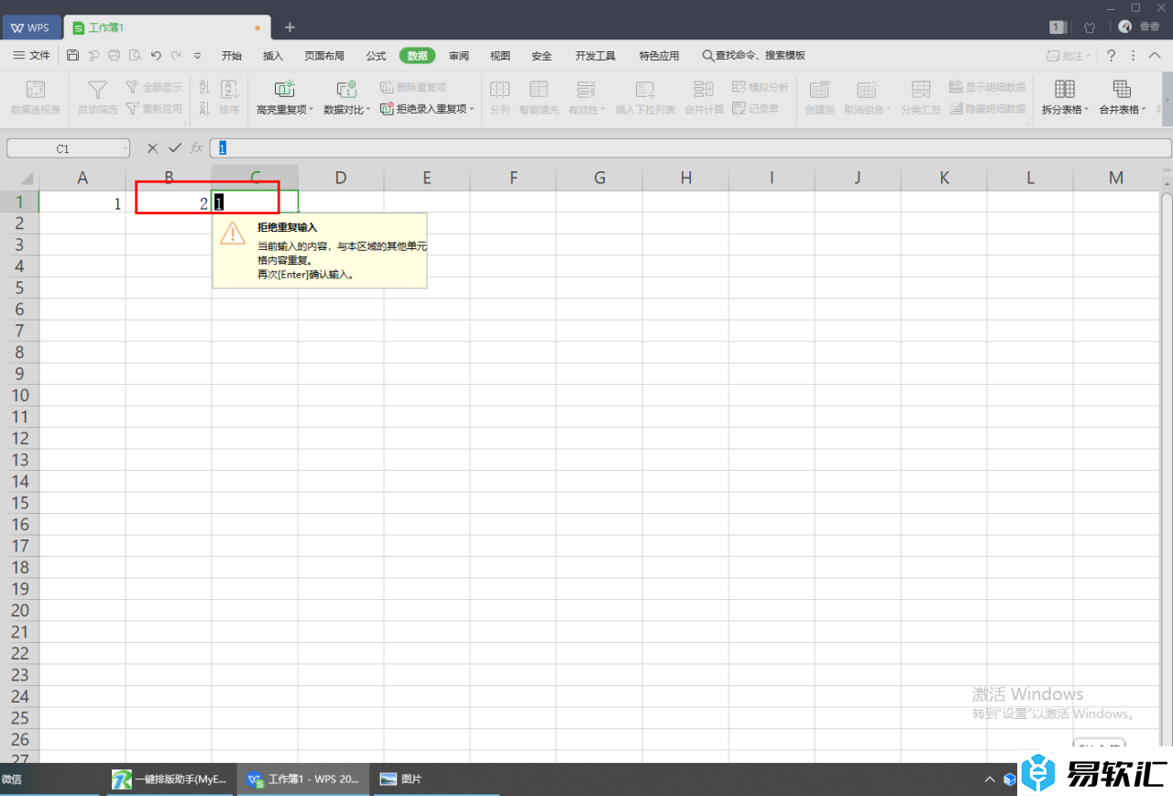Switch to the 开发工具 ribbon tab

(596, 56)
